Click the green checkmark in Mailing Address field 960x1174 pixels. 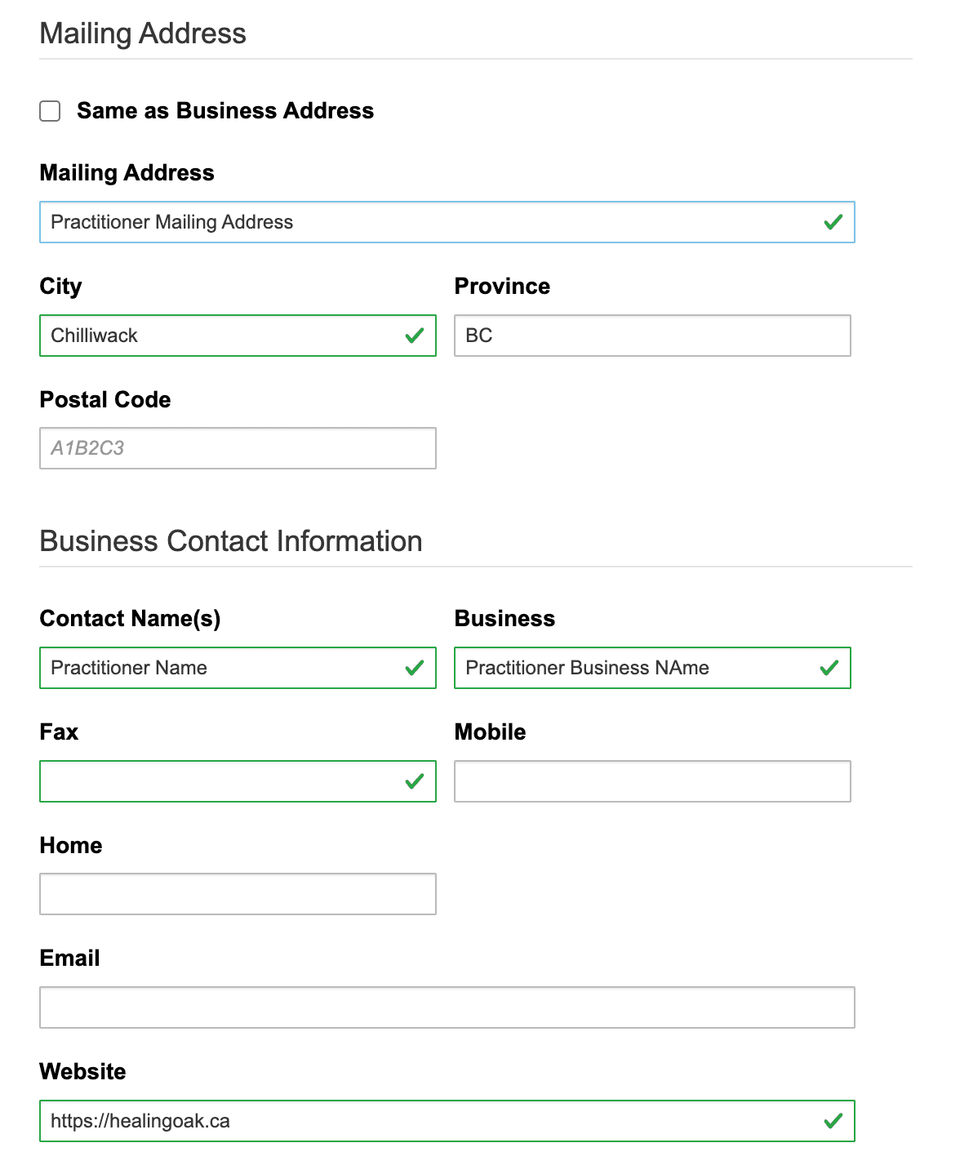833,222
